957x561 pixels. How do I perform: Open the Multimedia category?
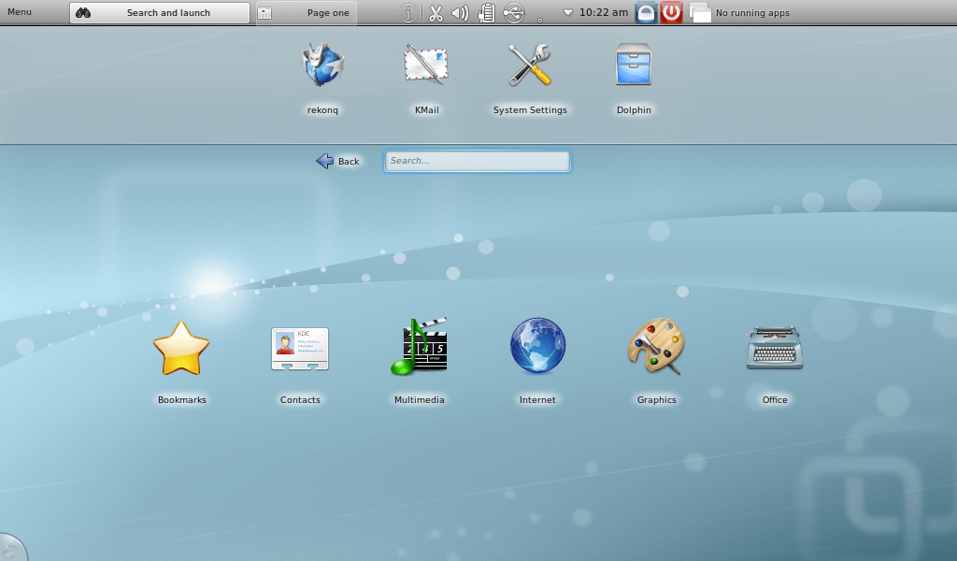pos(419,348)
